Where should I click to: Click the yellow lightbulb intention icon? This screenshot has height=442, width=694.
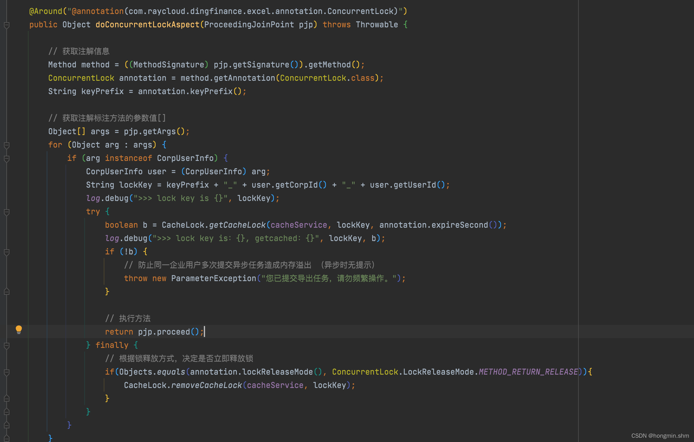19,329
